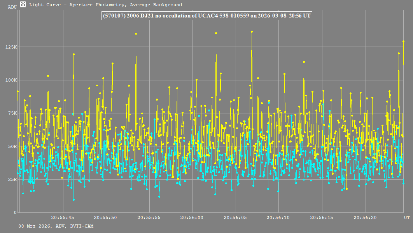
Task: Click the 75K y-axis label
Action: (12, 113)
